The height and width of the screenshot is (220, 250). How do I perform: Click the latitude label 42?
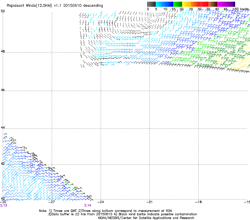pyautogui.click(x=3, y=163)
